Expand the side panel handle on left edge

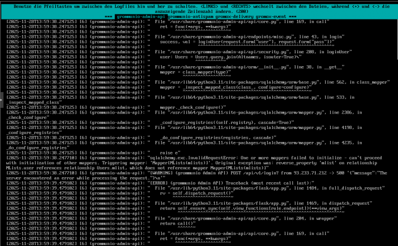pyautogui.click(x=1, y=100)
